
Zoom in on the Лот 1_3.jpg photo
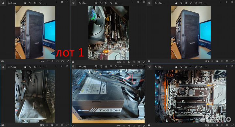click(217, 125)
